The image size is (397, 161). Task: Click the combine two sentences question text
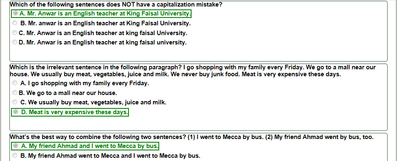tap(192, 137)
